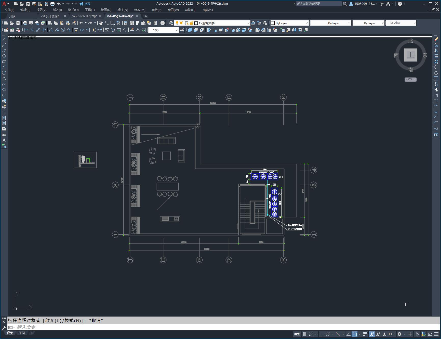Toggle object snap in the status bar
Image resolution: width=441 pixels, height=339 pixels.
click(x=355, y=334)
